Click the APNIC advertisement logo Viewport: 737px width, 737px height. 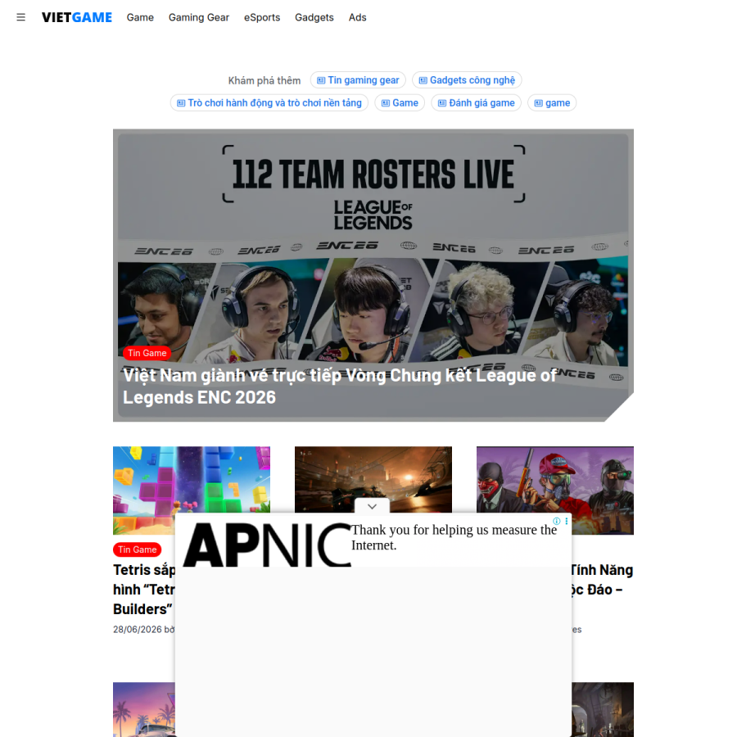pyautogui.click(x=266, y=545)
